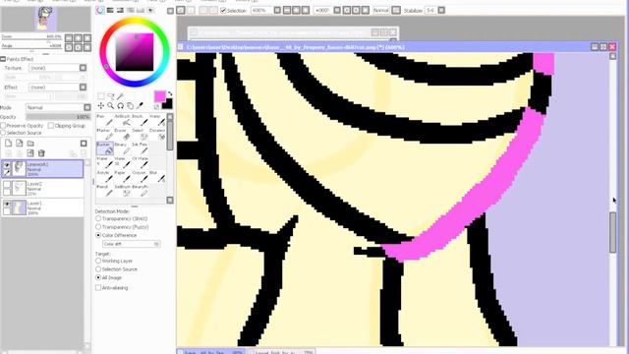Select the Binary pen tool
This screenshot has width=629, height=354.
122,148
